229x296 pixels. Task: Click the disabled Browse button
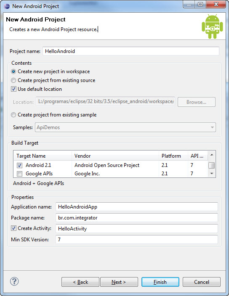(197, 102)
